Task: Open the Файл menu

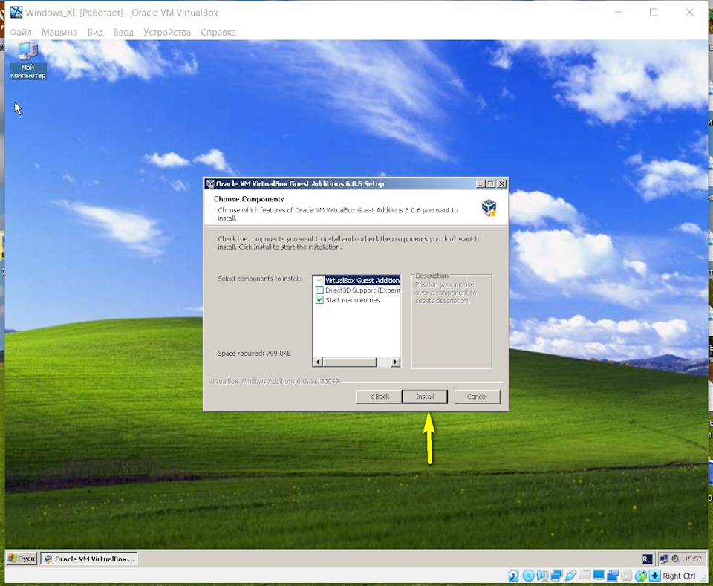Action: pos(21,32)
